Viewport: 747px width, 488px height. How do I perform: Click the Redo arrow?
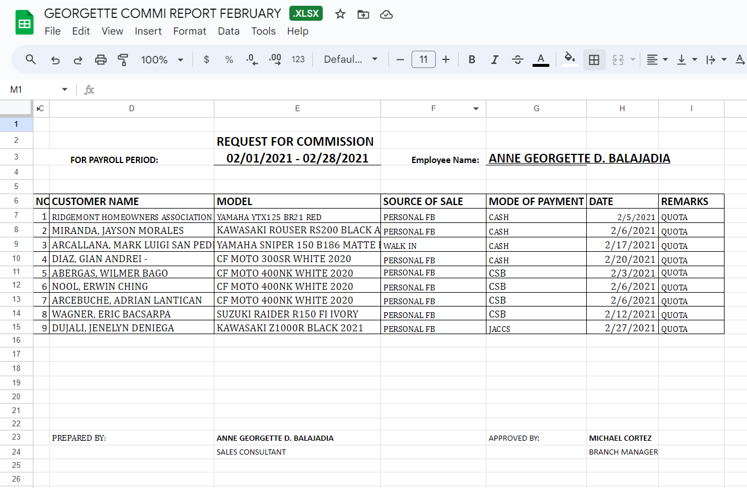tap(78, 59)
